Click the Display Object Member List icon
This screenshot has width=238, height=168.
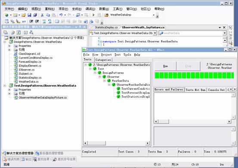tap(6, 21)
